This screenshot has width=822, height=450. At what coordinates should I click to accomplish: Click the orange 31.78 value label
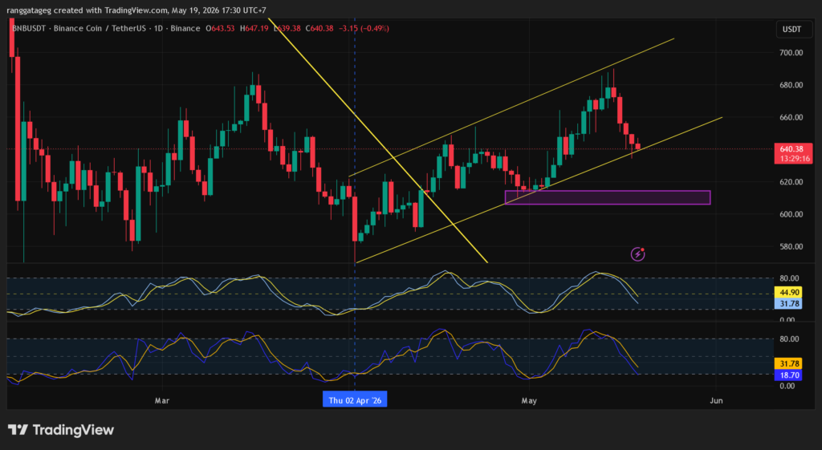point(788,363)
